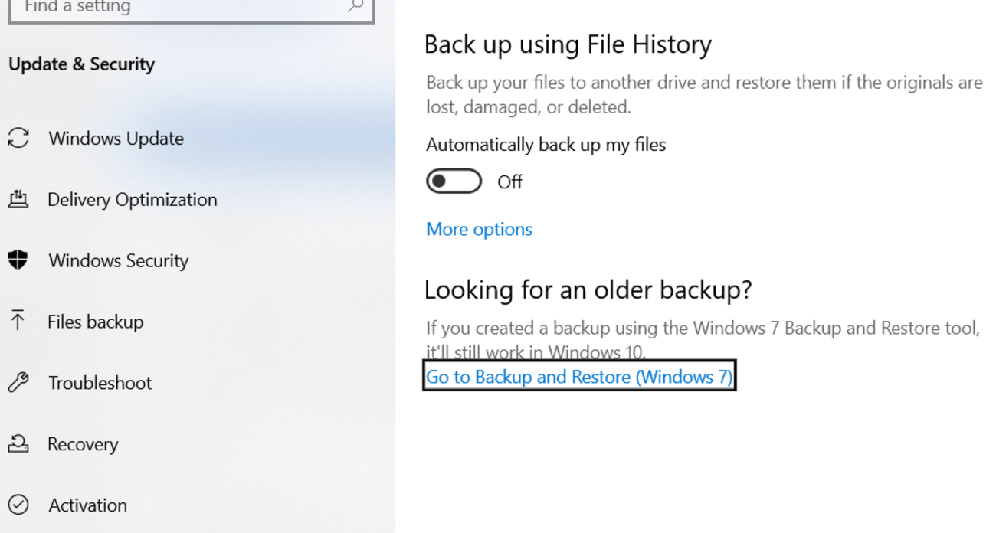Click the Back up using File History heading
Image resolution: width=996 pixels, height=533 pixels.
568,44
